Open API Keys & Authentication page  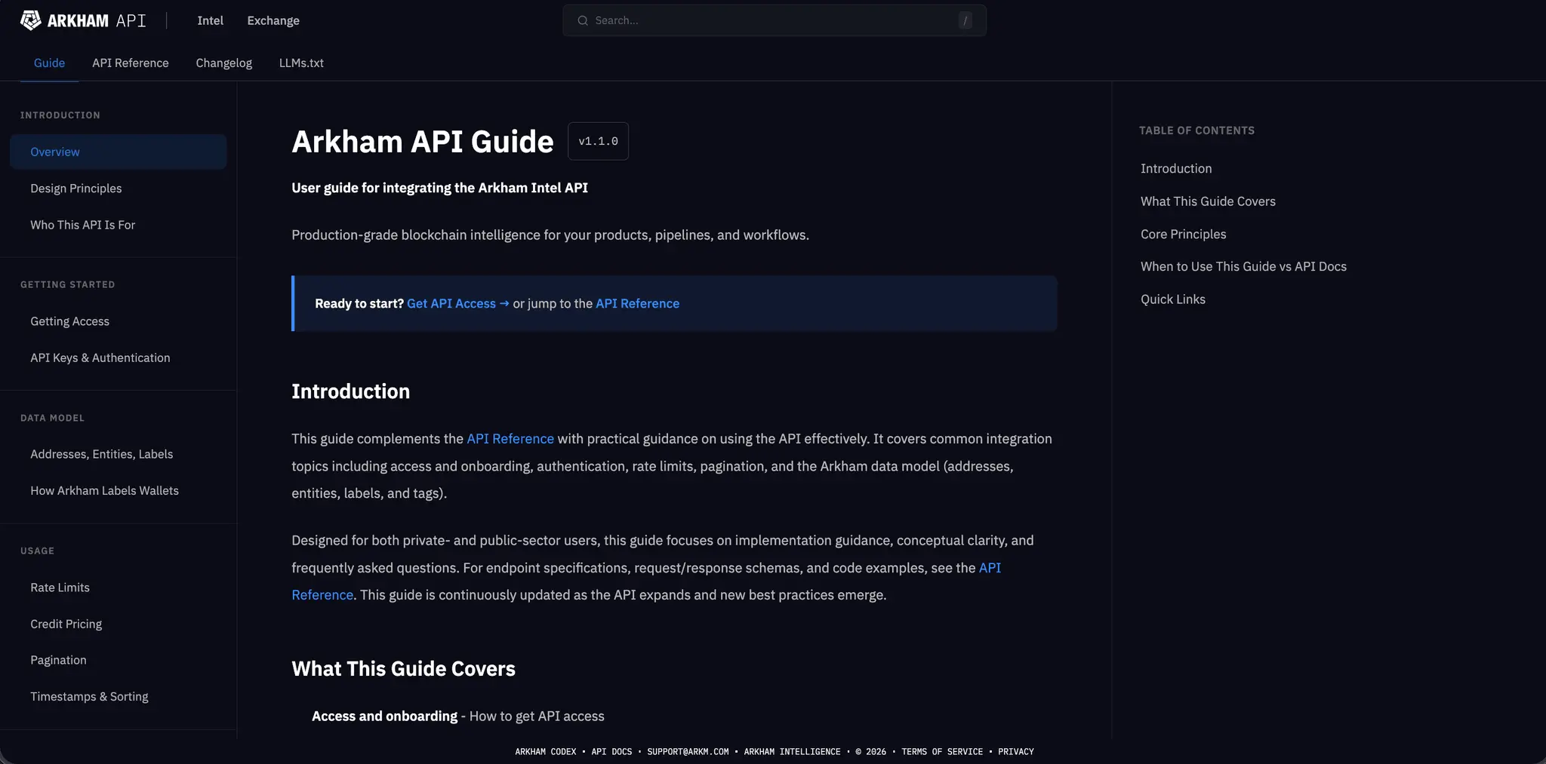[100, 357]
